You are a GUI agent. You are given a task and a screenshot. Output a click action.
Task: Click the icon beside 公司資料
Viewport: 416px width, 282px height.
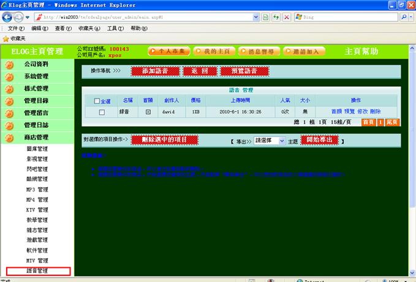[x=9, y=64]
